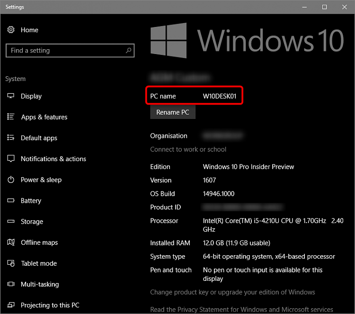
Task: Click the Multi-tasking icon
Action: [x=10, y=284]
